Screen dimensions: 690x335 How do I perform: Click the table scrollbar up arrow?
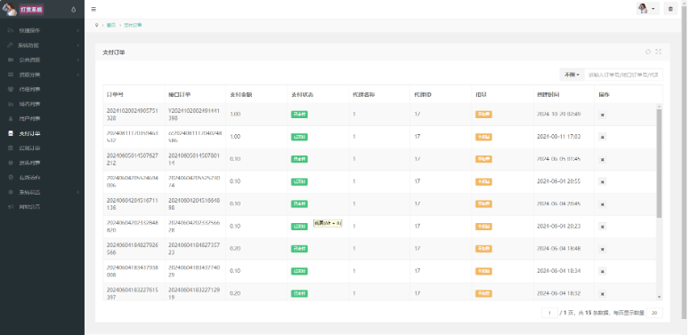click(x=659, y=107)
